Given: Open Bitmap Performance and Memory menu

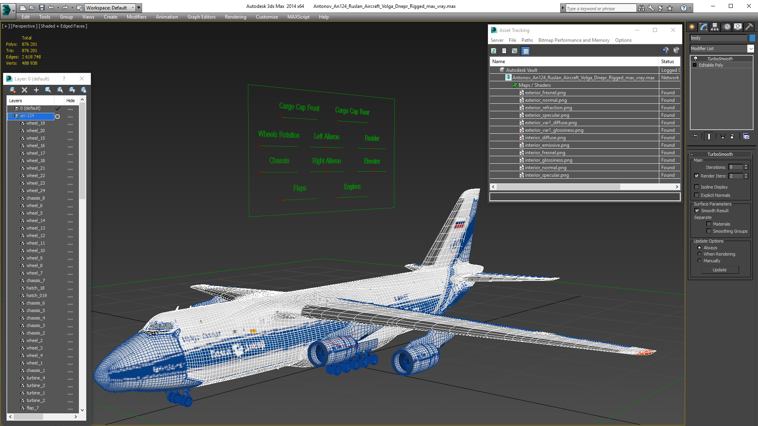Looking at the screenshot, I should 574,40.
